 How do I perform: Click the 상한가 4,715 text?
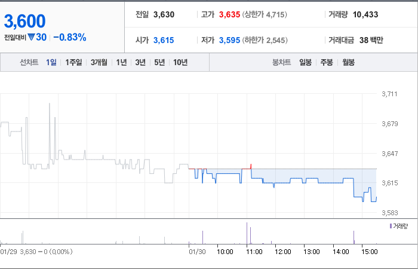click(x=265, y=14)
